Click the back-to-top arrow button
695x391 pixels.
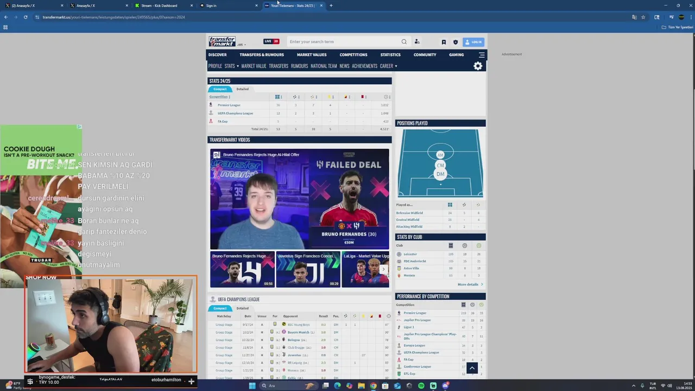(x=472, y=368)
